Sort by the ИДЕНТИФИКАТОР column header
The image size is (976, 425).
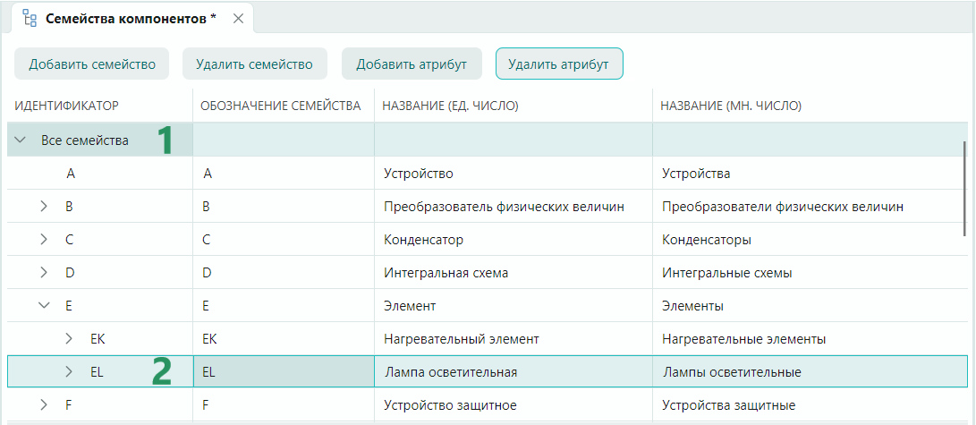click(66, 106)
